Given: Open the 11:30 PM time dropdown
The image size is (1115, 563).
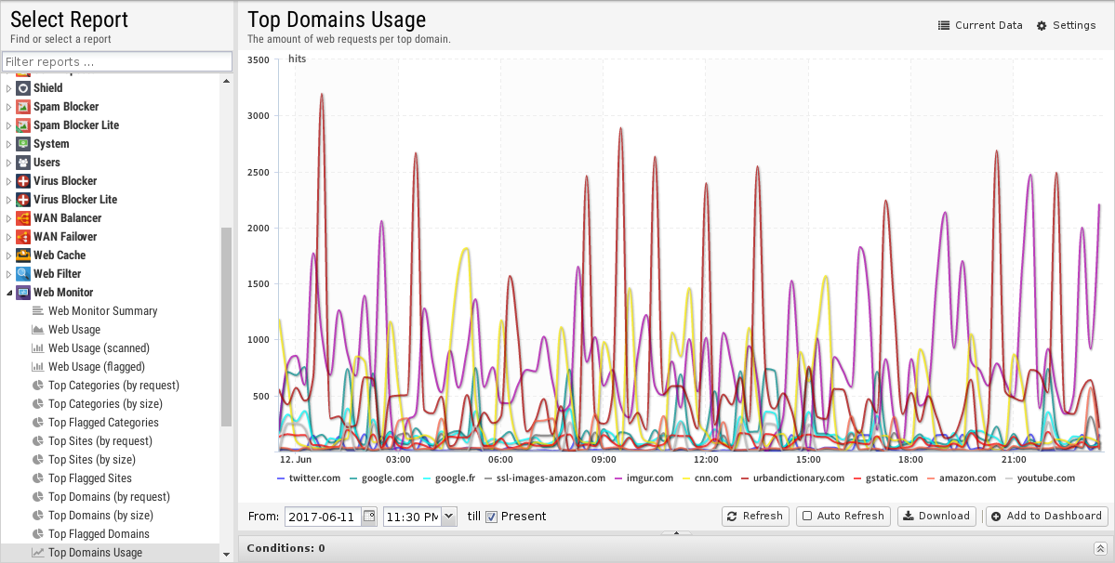Looking at the screenshot, I should click(x=449, y=517).
